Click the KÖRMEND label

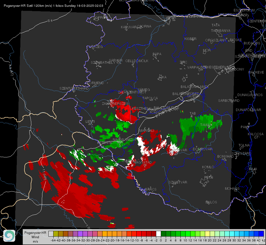tap(95, 83)
